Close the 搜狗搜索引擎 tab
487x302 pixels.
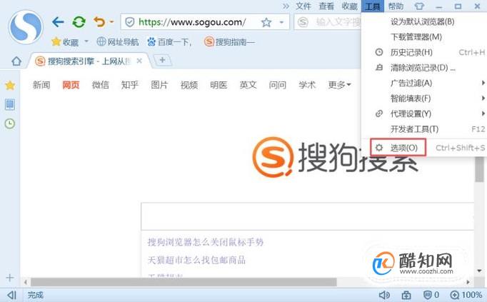pyautogui.click(x=139, y=61)
